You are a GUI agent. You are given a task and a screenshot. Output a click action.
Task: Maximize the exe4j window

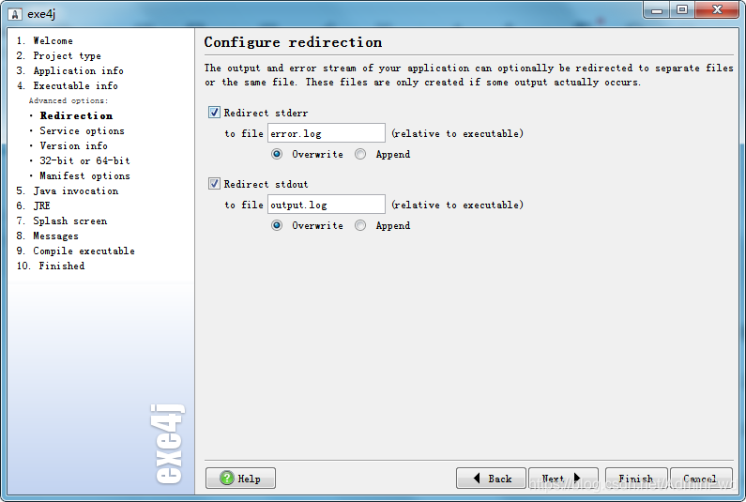[x=682, y=9]
